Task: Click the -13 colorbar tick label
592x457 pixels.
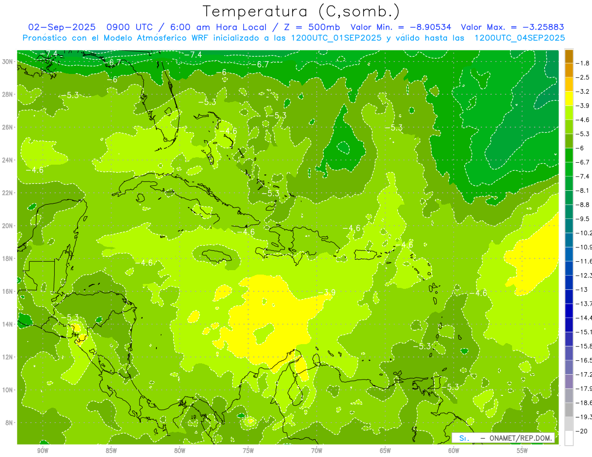Action: 583,289
